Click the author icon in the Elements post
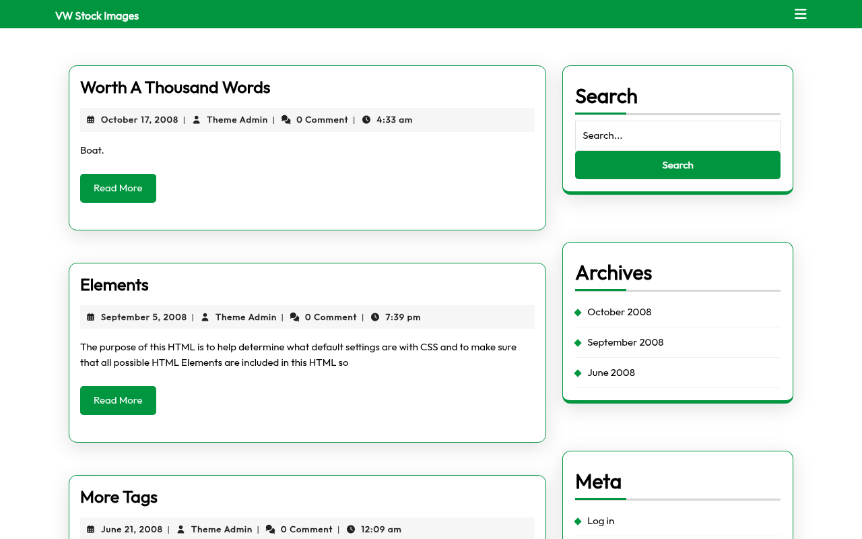 pyautogui.click(x=205, y=317)
